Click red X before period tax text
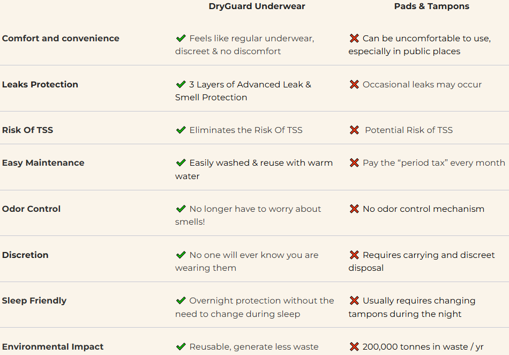 (x=354, y=162)
